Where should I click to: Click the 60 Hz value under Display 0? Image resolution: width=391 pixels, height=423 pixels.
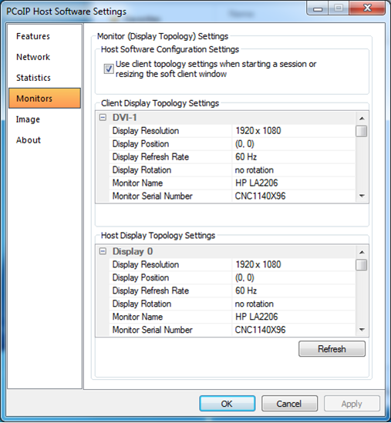[x=246, y=290]
